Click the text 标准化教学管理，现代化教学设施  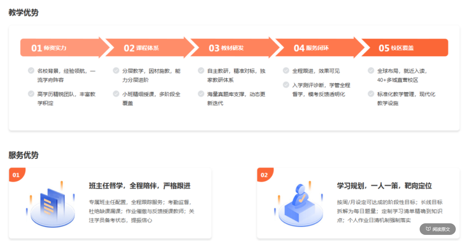click(406, 99)
